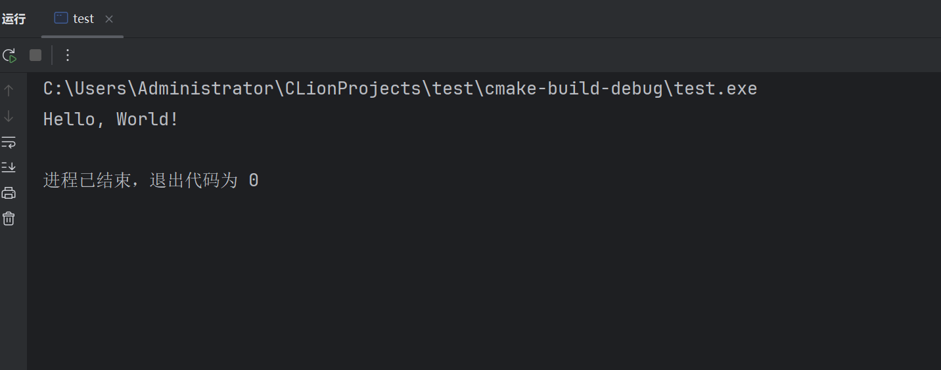Click the exit code number 0

click(254, 180)
